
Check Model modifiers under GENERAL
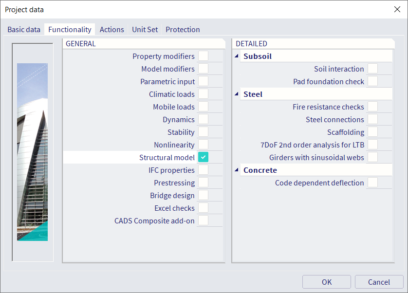(203, 69)
